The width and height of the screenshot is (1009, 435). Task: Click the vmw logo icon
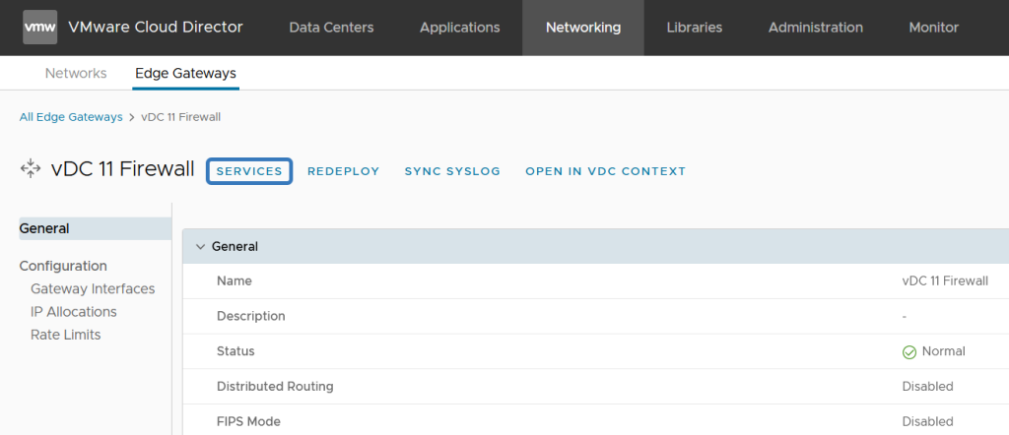tap(39, 27)
